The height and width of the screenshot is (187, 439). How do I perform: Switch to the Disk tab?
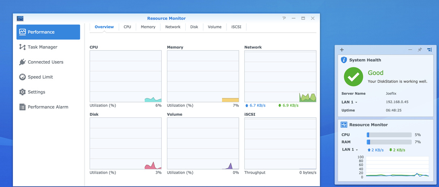tap(194, 27)
